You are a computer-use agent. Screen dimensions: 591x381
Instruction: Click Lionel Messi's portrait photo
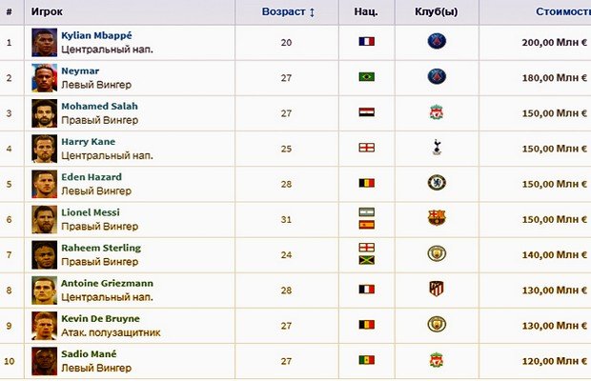(45, 219)
